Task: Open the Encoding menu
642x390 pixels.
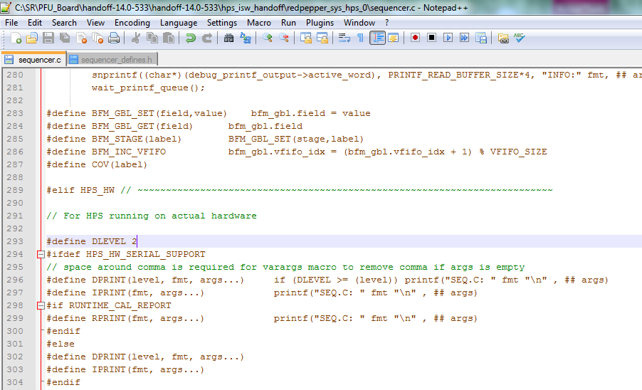Action: click(132, 23)
